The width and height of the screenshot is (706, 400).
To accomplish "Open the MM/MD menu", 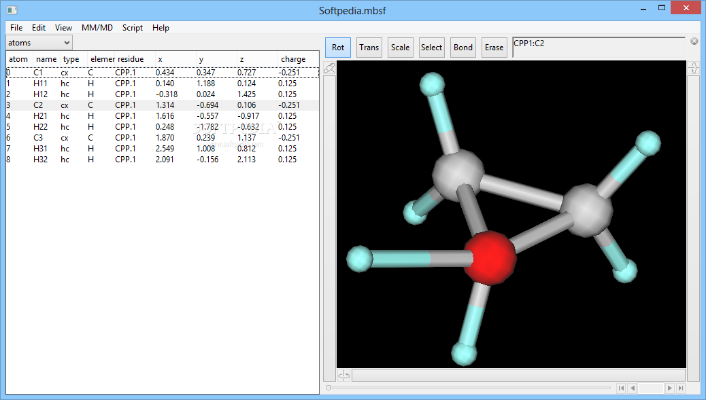I will point(97,27).
